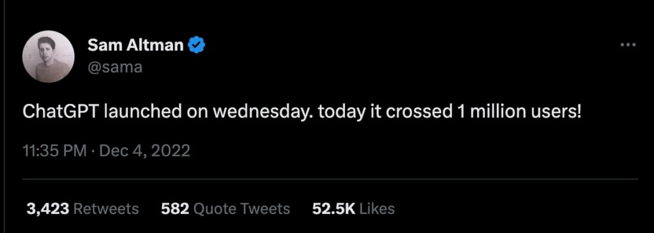
Task: Open the three-dot more options menu
Action: [628, 45]
